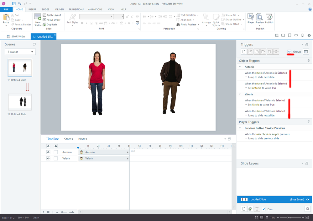Click the 'next slide' link under Antonio
313x221 pixels.
269,77
